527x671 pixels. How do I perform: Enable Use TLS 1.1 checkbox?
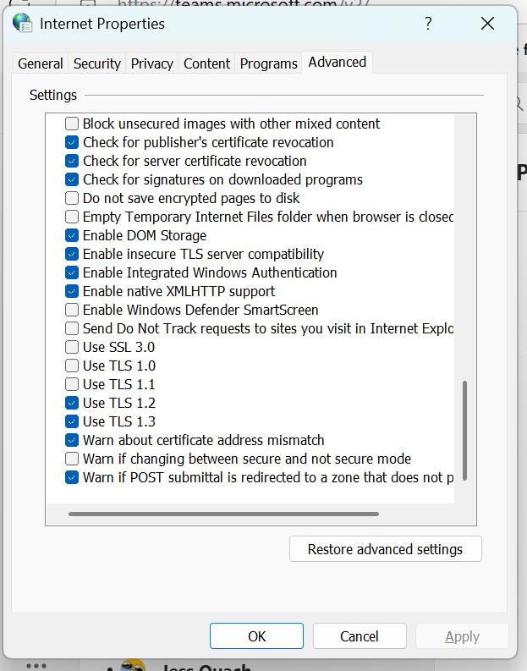point(72,384)
